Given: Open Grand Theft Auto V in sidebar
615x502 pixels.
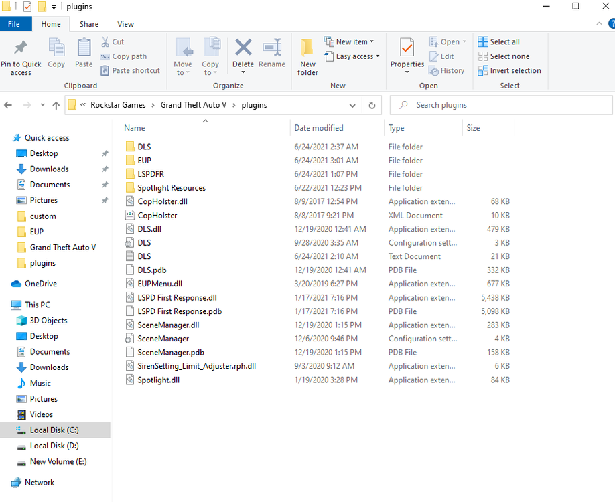Looking at the screenshot, I should (x=63, y=247).
